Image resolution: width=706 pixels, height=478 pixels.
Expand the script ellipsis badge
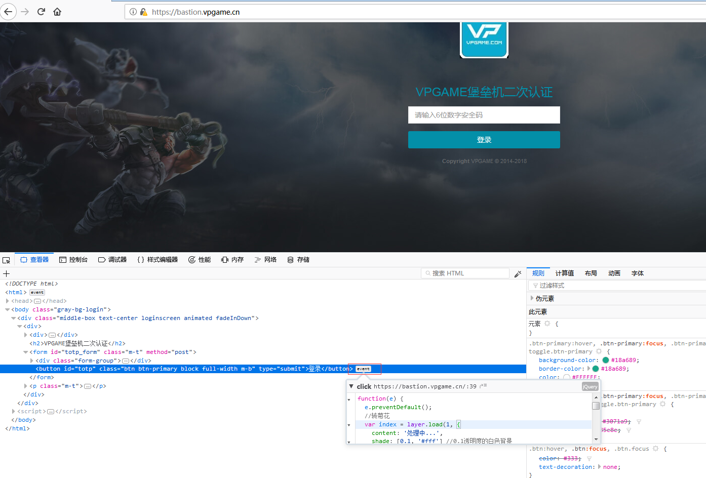point(51,412)
